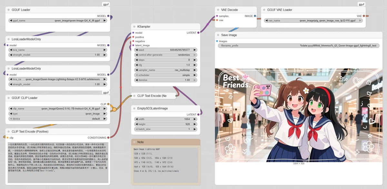Open the gguf_name model dropdown

[58, 20]
